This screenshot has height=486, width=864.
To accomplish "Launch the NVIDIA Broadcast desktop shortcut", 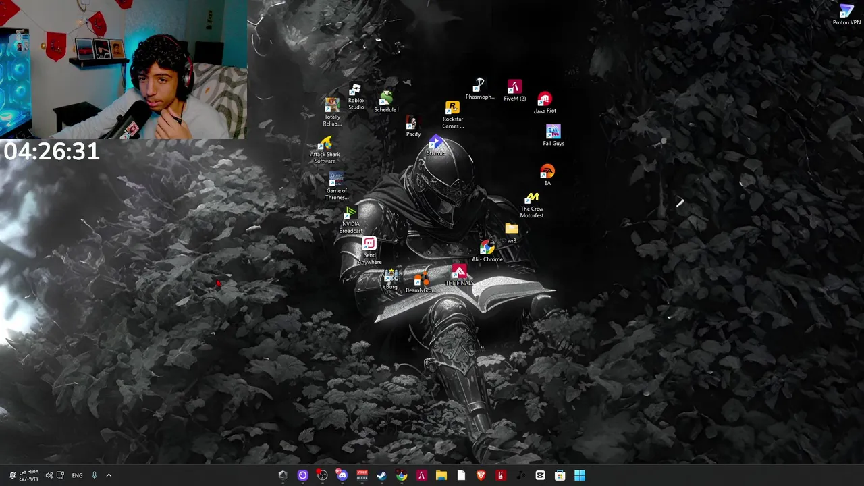I will (x=351, y=221).
